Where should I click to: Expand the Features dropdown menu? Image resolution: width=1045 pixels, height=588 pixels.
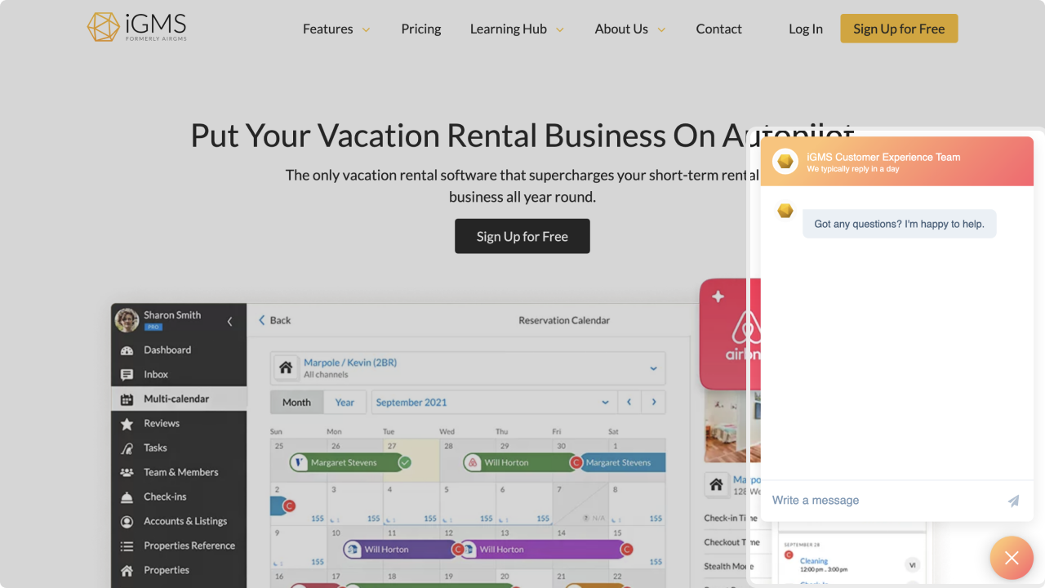tap(336, 29)
